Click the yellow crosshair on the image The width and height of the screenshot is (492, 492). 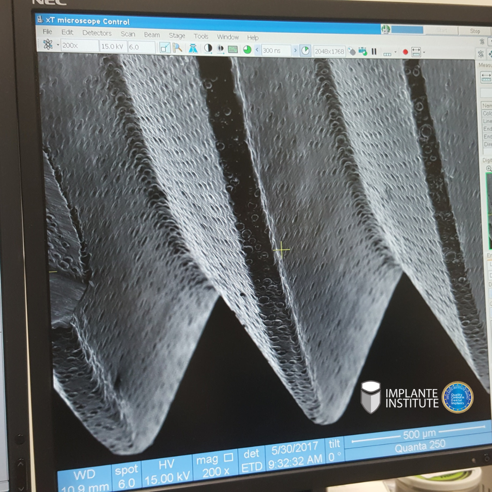coord(282,250)
